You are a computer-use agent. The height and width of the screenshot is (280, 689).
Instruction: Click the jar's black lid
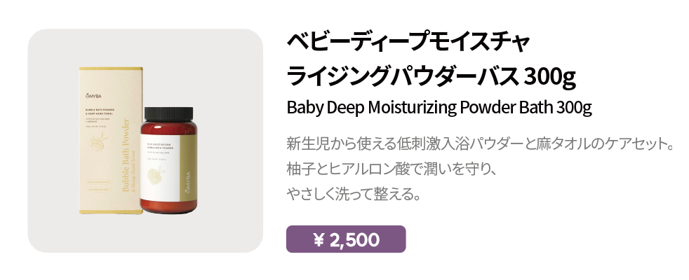click(167, 113)
